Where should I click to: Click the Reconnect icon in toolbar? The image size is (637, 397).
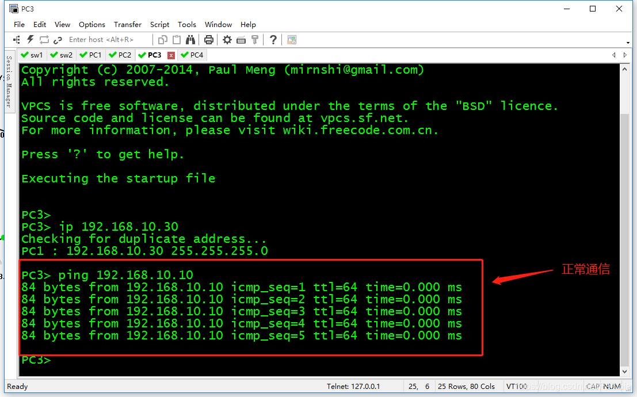44,40
